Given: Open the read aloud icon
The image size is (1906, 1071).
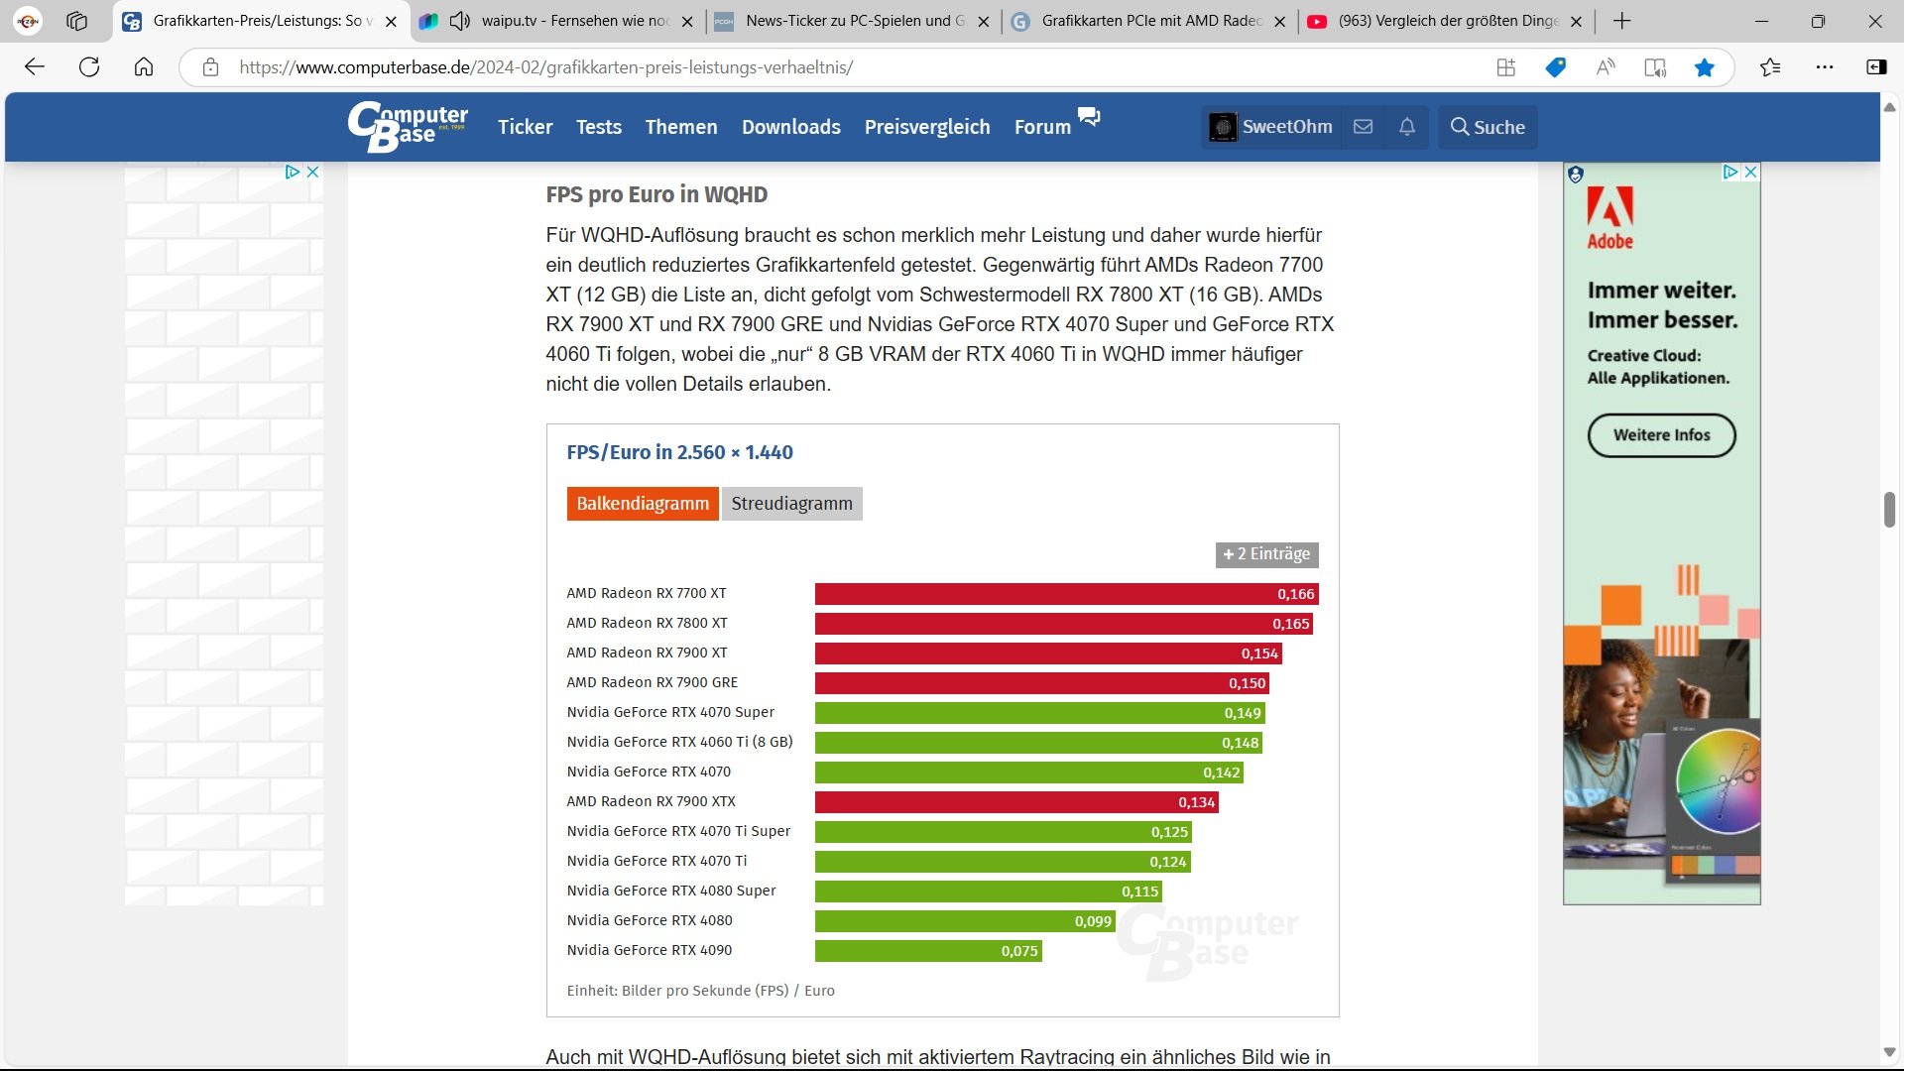Looking at the screenshot, I should 1606,67.
